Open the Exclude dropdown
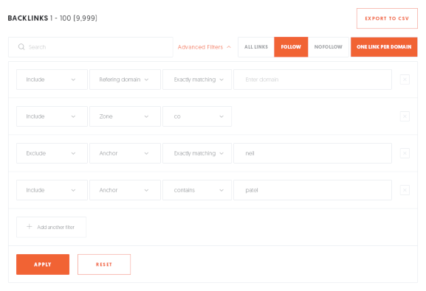Image resolution: width=426 pixels, height=291 pixels. 52,153
